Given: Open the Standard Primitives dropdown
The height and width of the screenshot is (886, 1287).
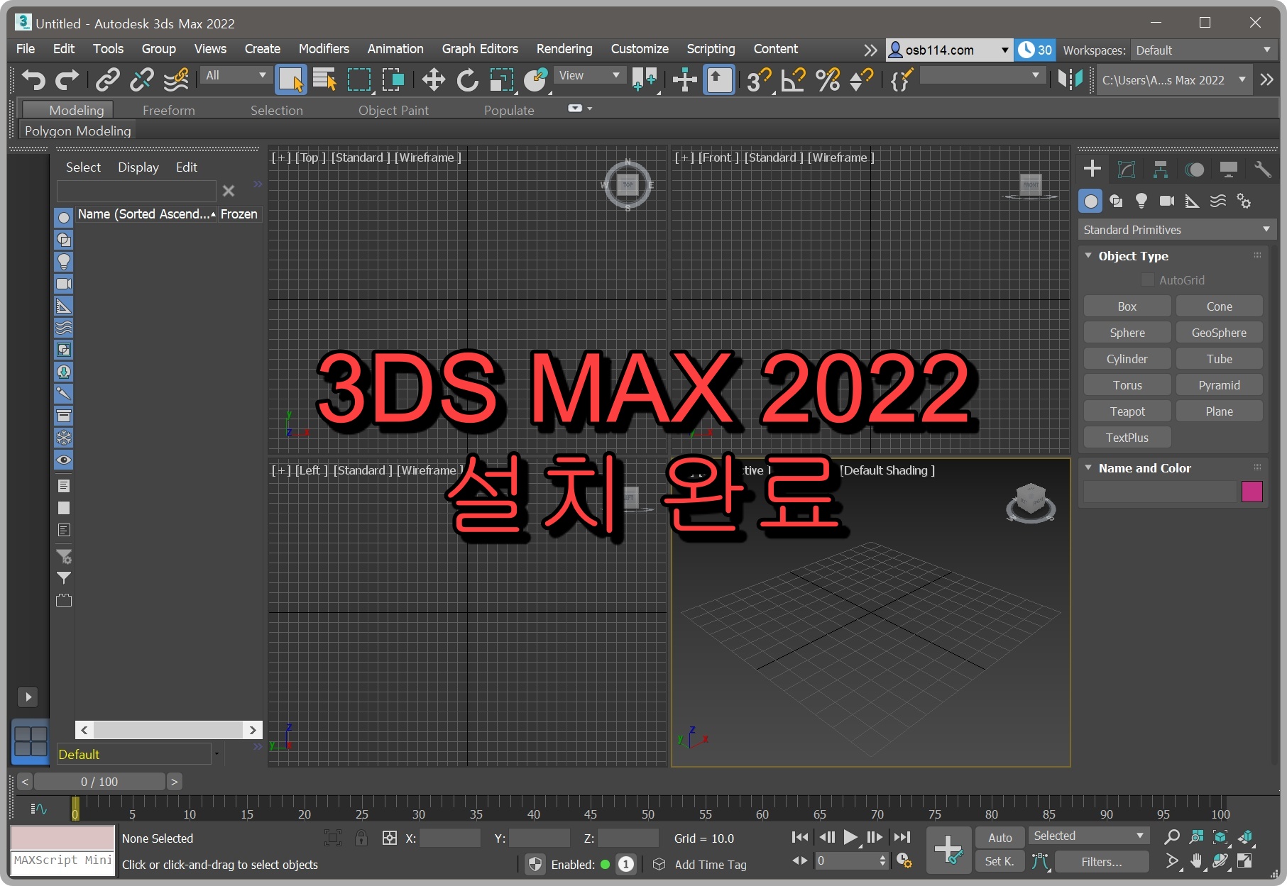Looking at the screenshot, I should click(1176, 229).
